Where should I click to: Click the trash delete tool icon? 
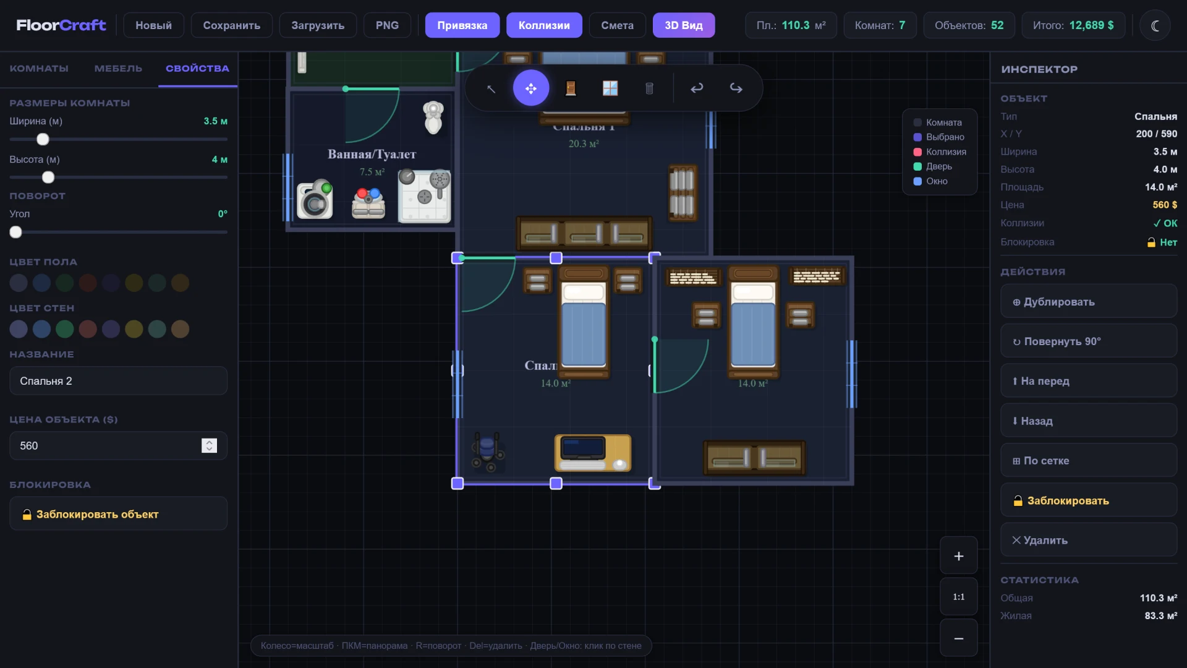point(649,88)
